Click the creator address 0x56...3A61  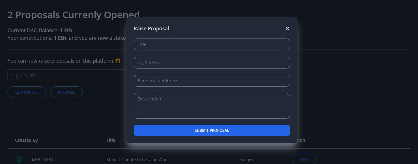coord(42,160)
